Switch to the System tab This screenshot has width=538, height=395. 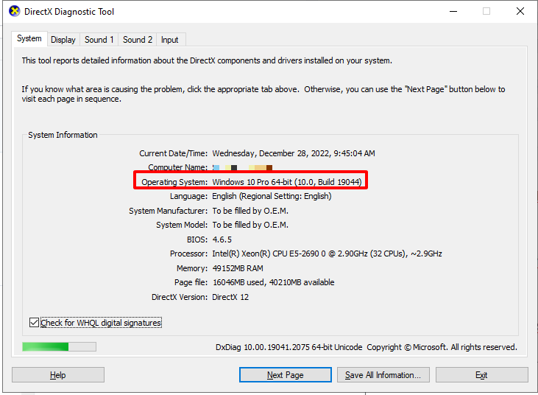coord(29,38)
